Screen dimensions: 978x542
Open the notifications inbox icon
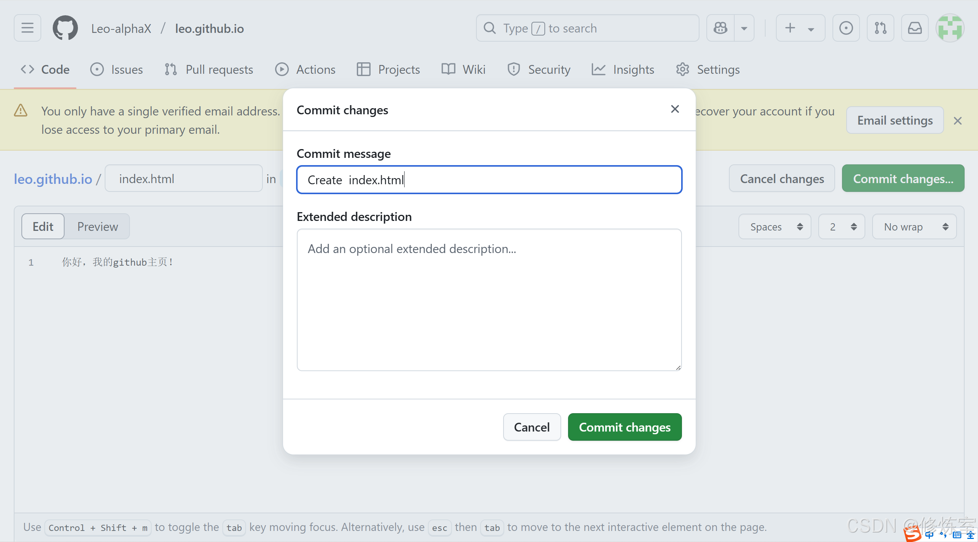[915, 28]
